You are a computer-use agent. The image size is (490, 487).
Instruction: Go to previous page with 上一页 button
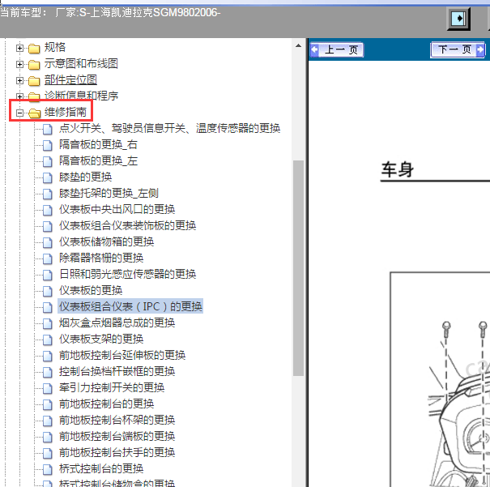[x=337, y=49]
